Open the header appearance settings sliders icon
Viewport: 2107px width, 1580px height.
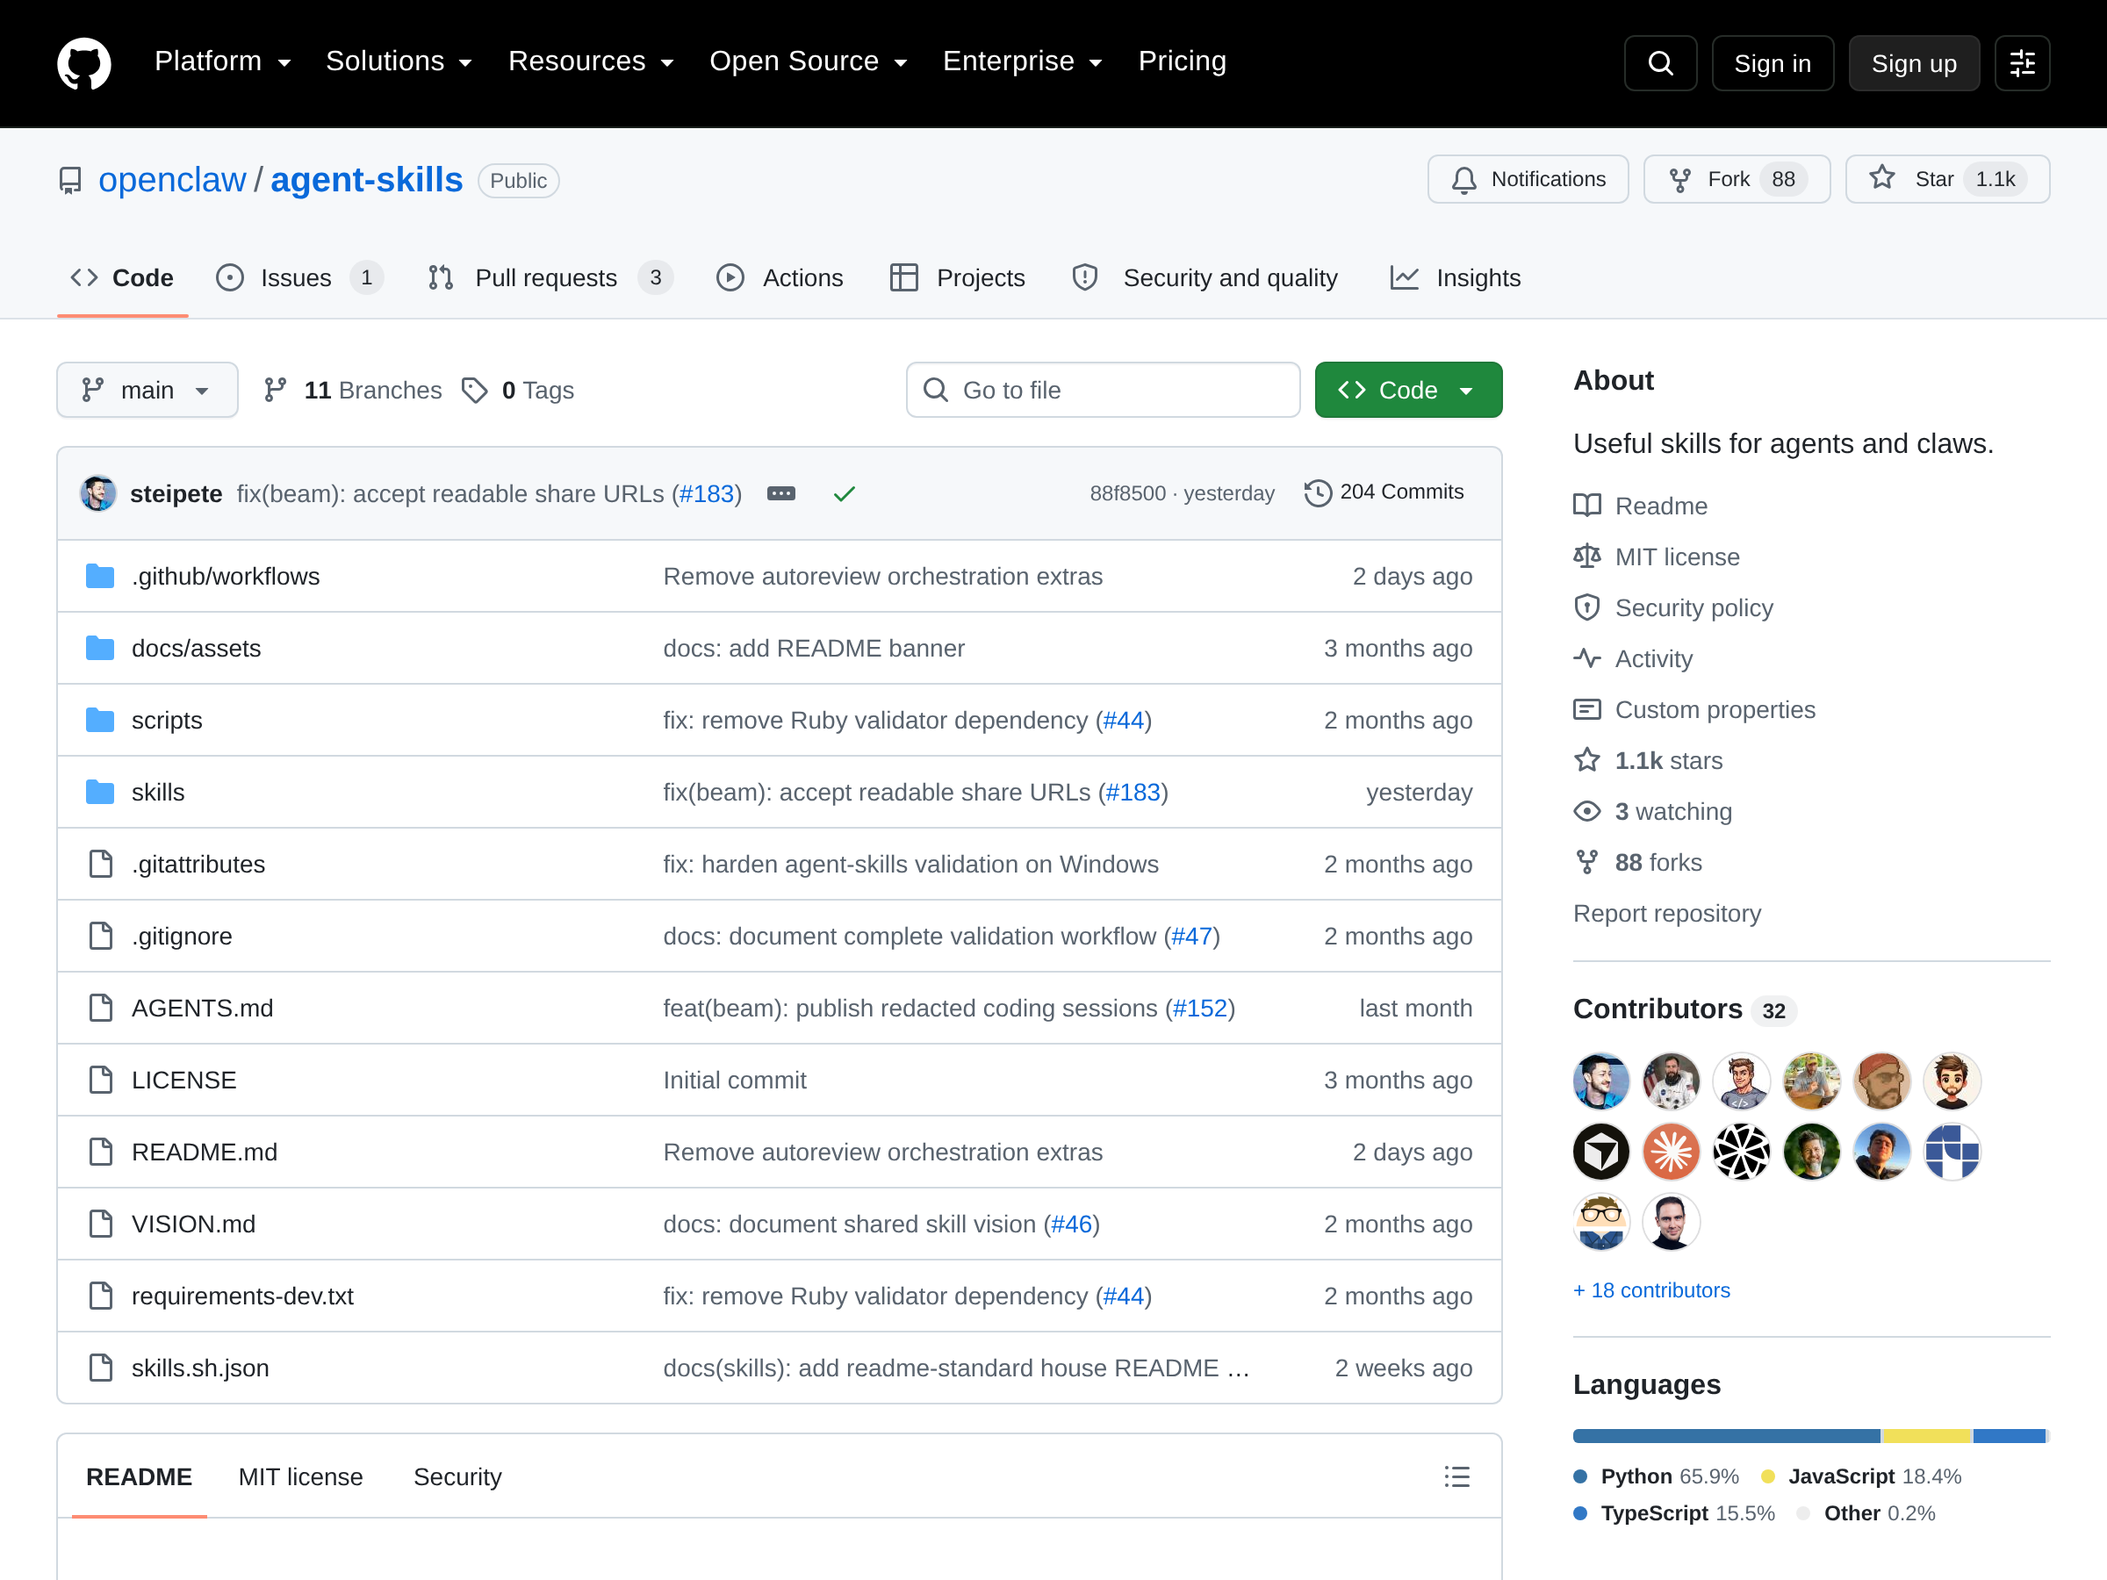pyautogui.click(x=2021, y=63)
